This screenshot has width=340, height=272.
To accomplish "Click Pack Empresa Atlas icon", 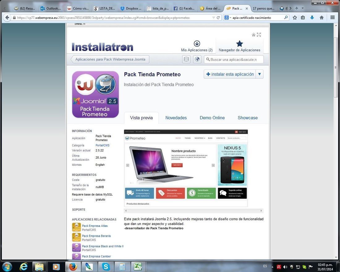I will (x=76, y=227).
